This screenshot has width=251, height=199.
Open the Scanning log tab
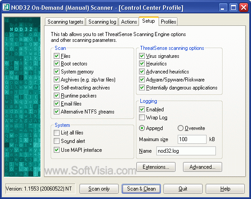point(102,22)
